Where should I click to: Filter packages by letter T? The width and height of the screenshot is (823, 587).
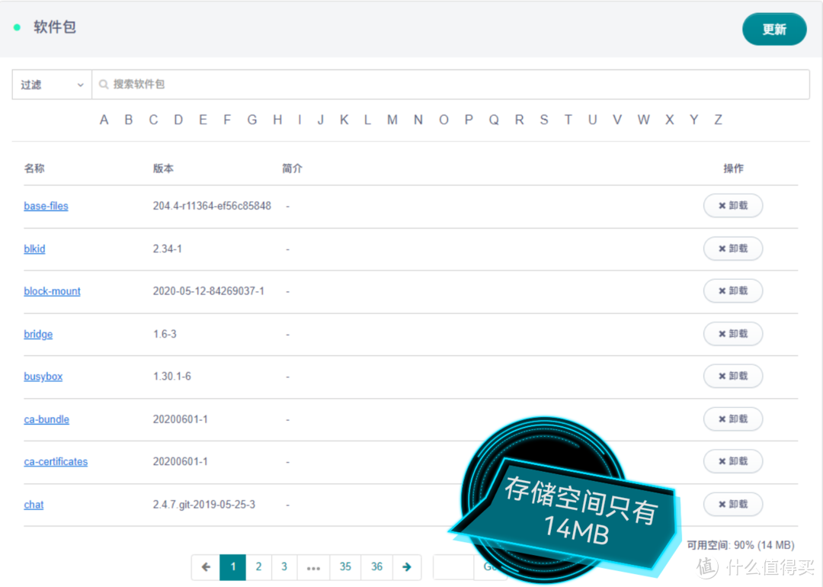pos(568,120)
